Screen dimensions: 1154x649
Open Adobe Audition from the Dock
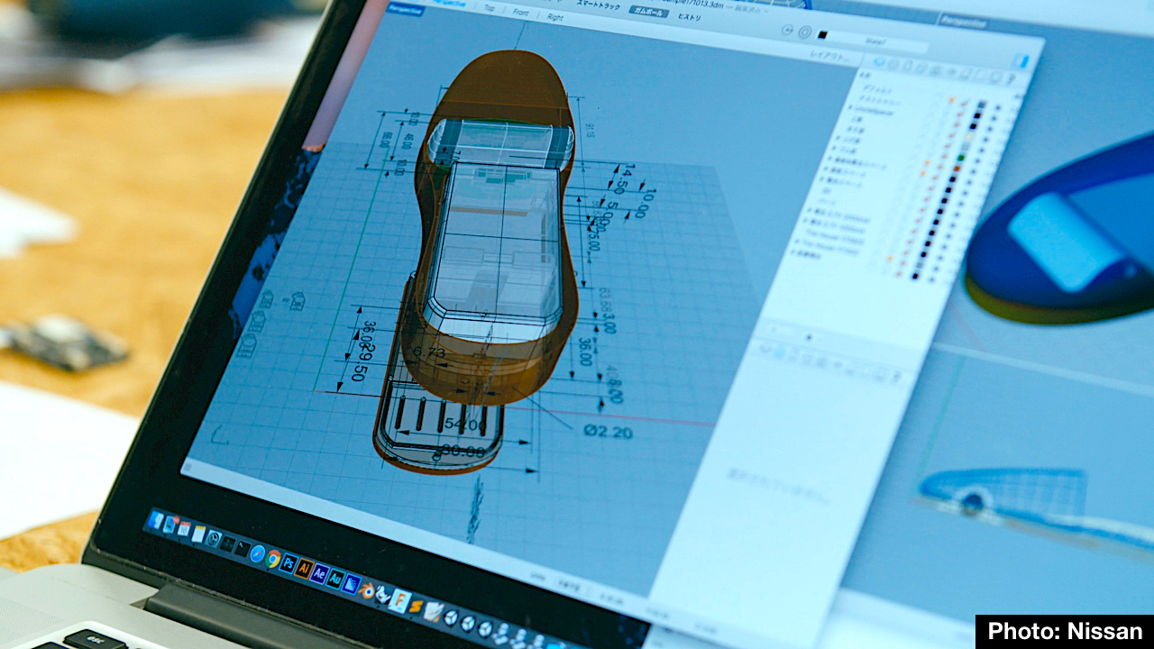335,579
